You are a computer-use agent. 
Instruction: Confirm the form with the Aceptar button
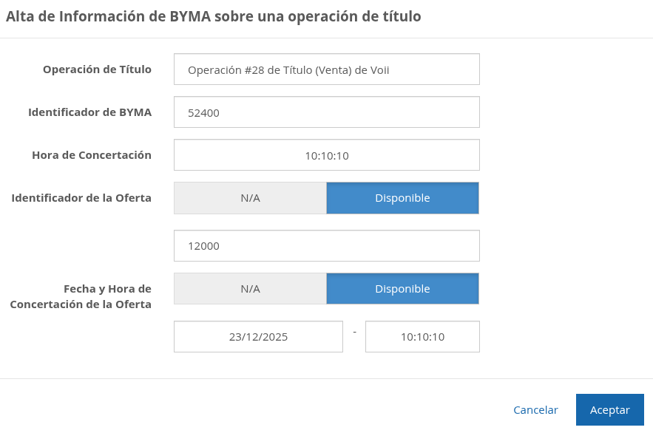tap(609, 410)
